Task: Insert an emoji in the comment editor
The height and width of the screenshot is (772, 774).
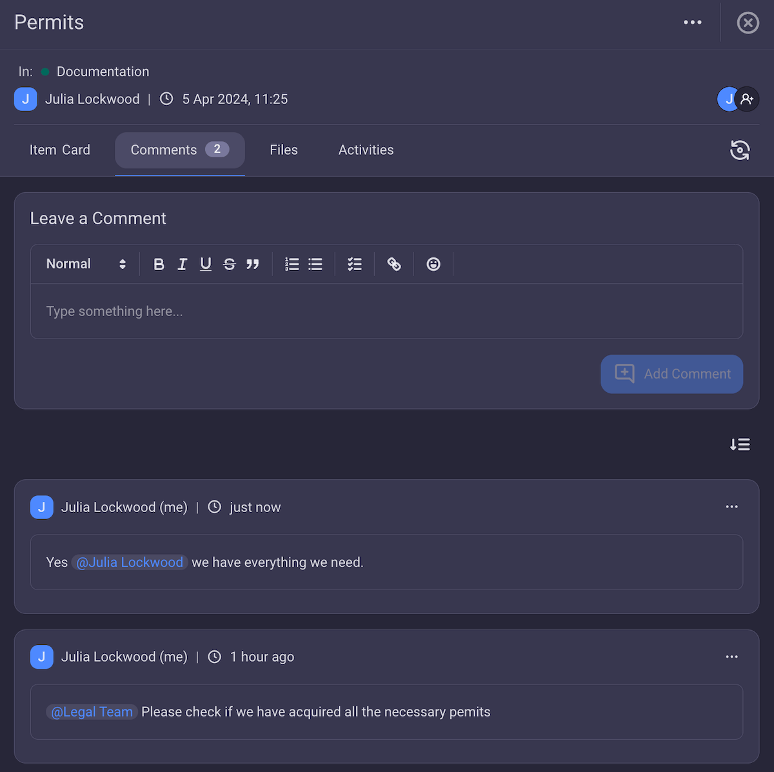Action: [433, 264]
